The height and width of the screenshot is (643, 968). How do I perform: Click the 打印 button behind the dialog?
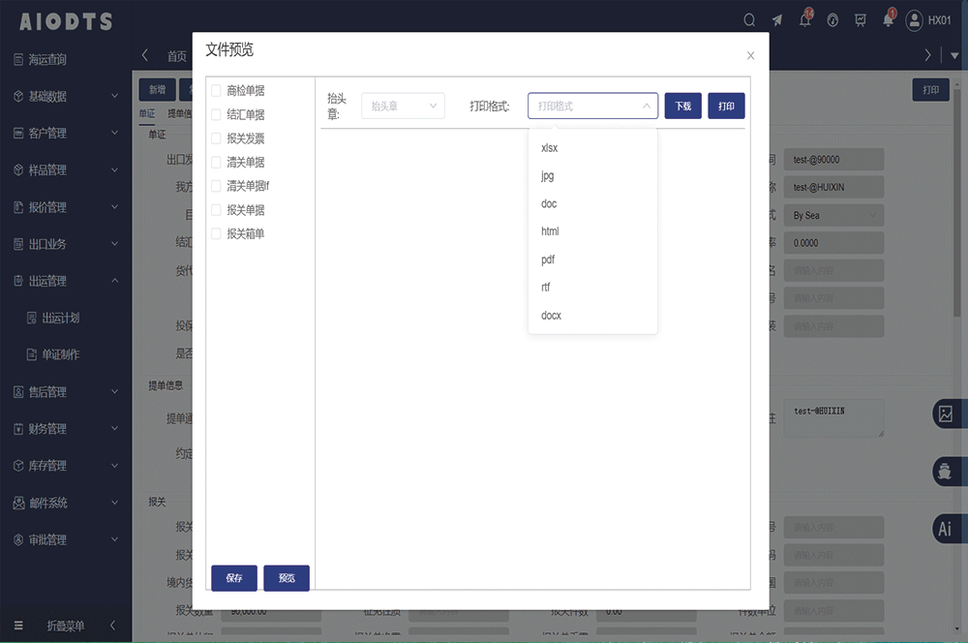(931, 90)
